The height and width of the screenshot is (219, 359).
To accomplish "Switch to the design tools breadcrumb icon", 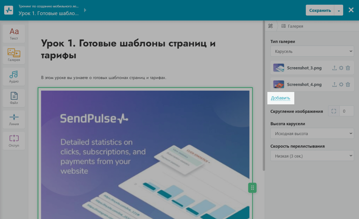I will coord(270,26).
